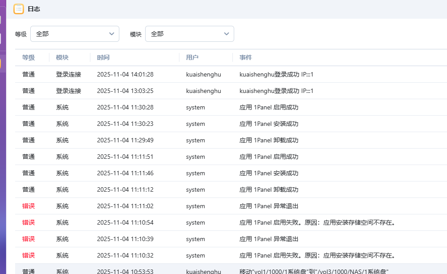Click the 等级 column header

pos(28,57)
